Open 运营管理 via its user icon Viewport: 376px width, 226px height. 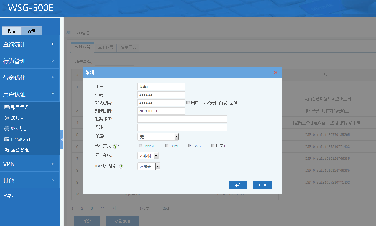pos(7,150)
